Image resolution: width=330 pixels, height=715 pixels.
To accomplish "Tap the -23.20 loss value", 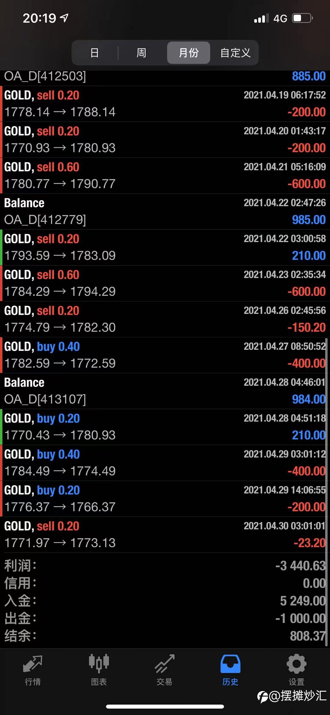I will coord(310,543).
